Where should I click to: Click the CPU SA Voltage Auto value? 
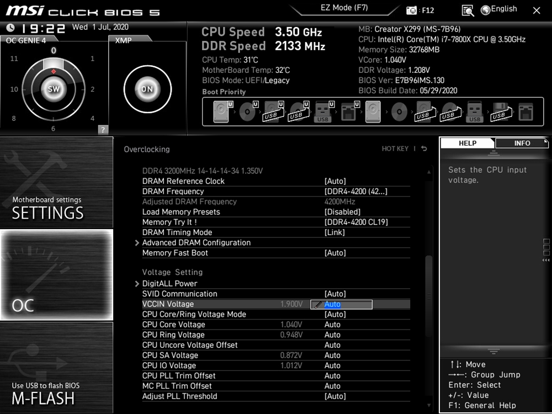point(332,355)
